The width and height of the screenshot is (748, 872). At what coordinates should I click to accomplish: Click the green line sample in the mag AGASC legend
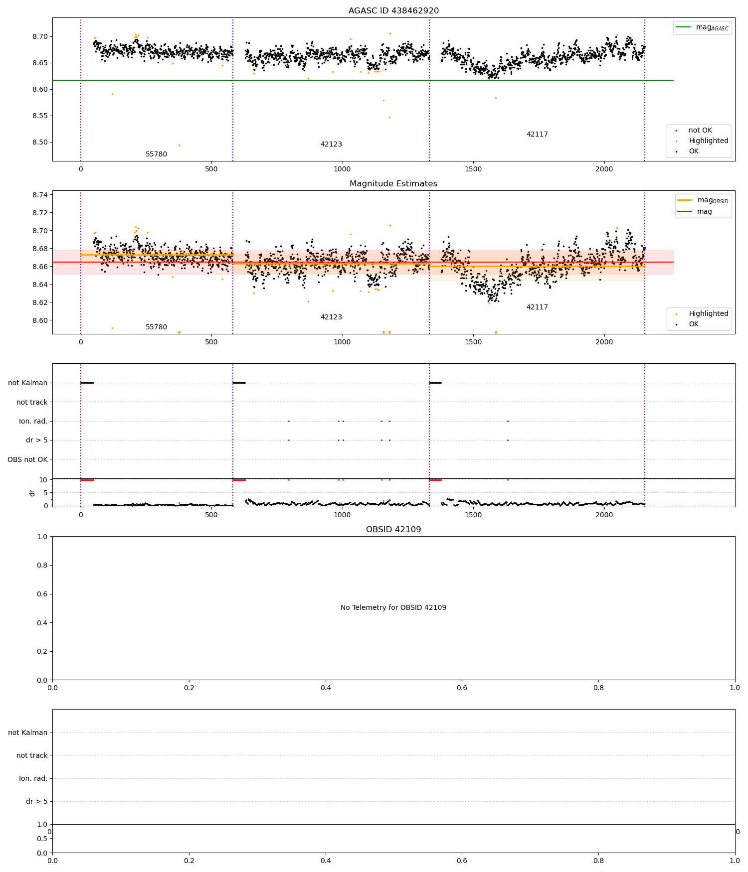[x=684, y=27]
